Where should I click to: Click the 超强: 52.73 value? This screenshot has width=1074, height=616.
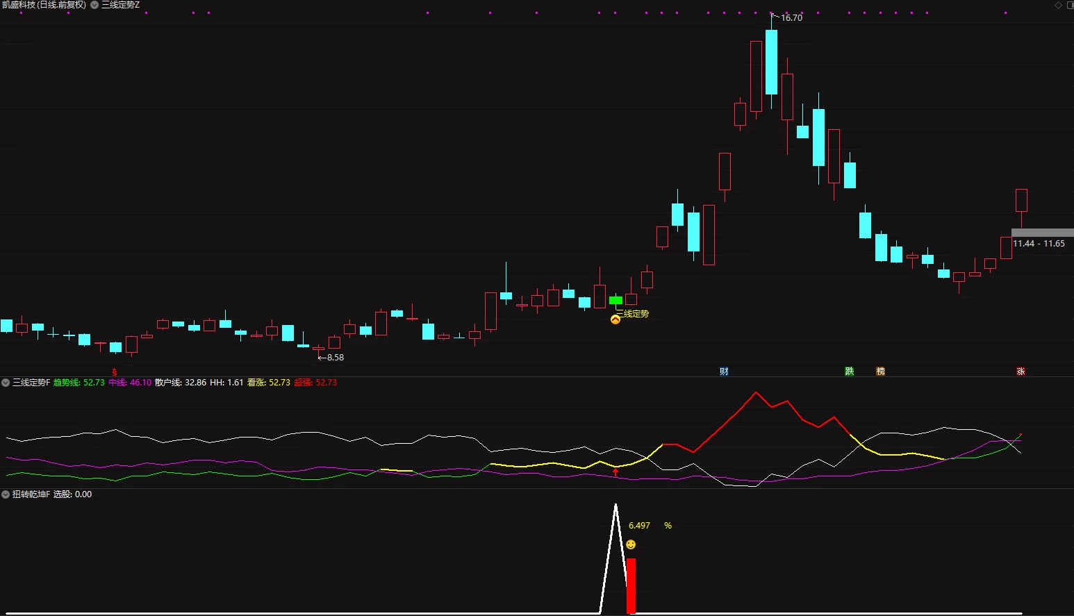(x=315, y=383)
